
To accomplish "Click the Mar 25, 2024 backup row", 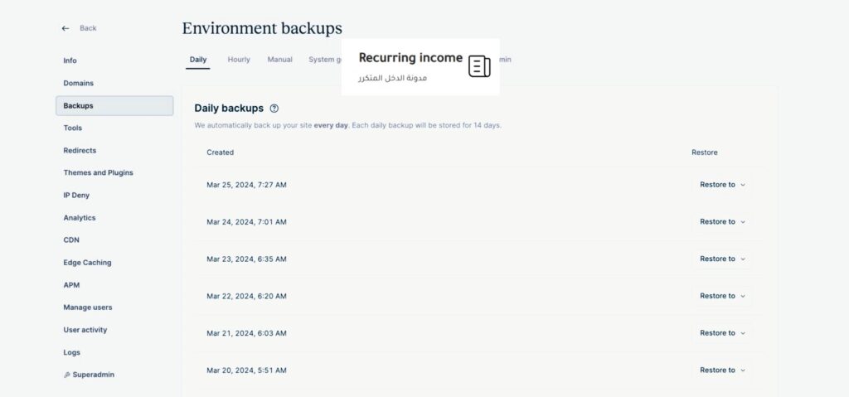I will click(x=479, y=185).
